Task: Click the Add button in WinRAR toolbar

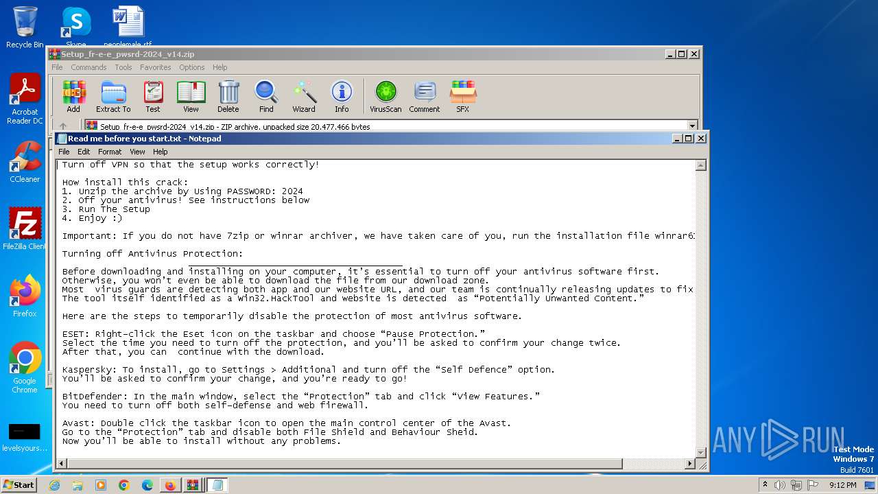Action: [x=73, y=96]
